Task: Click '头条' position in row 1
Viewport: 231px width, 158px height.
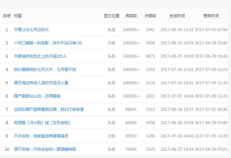Action: pos(111,30)
